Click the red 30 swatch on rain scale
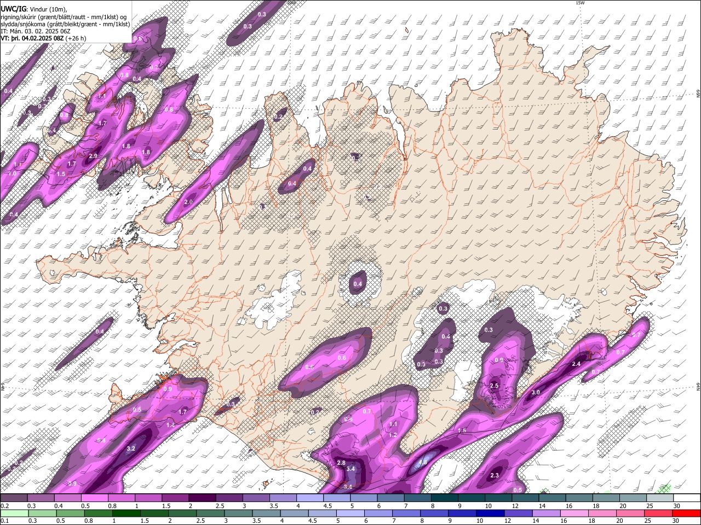Screen dimensions: 701x525 click(x=686, y=514)
